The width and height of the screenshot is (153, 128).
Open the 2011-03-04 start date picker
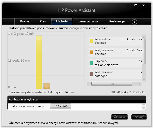(61, 106)
